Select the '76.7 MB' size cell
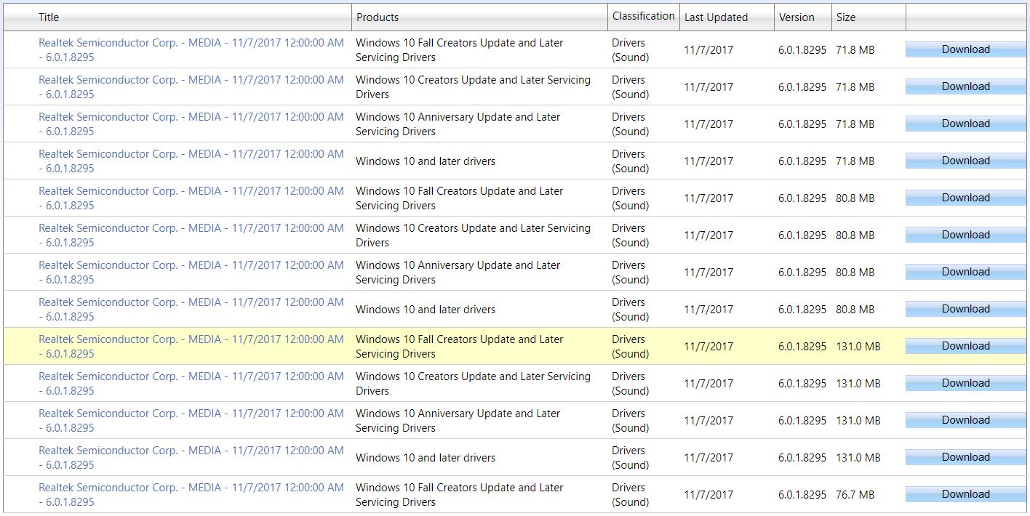The image size is (1030, 516). pyautogui.click(x=855, y=495)
